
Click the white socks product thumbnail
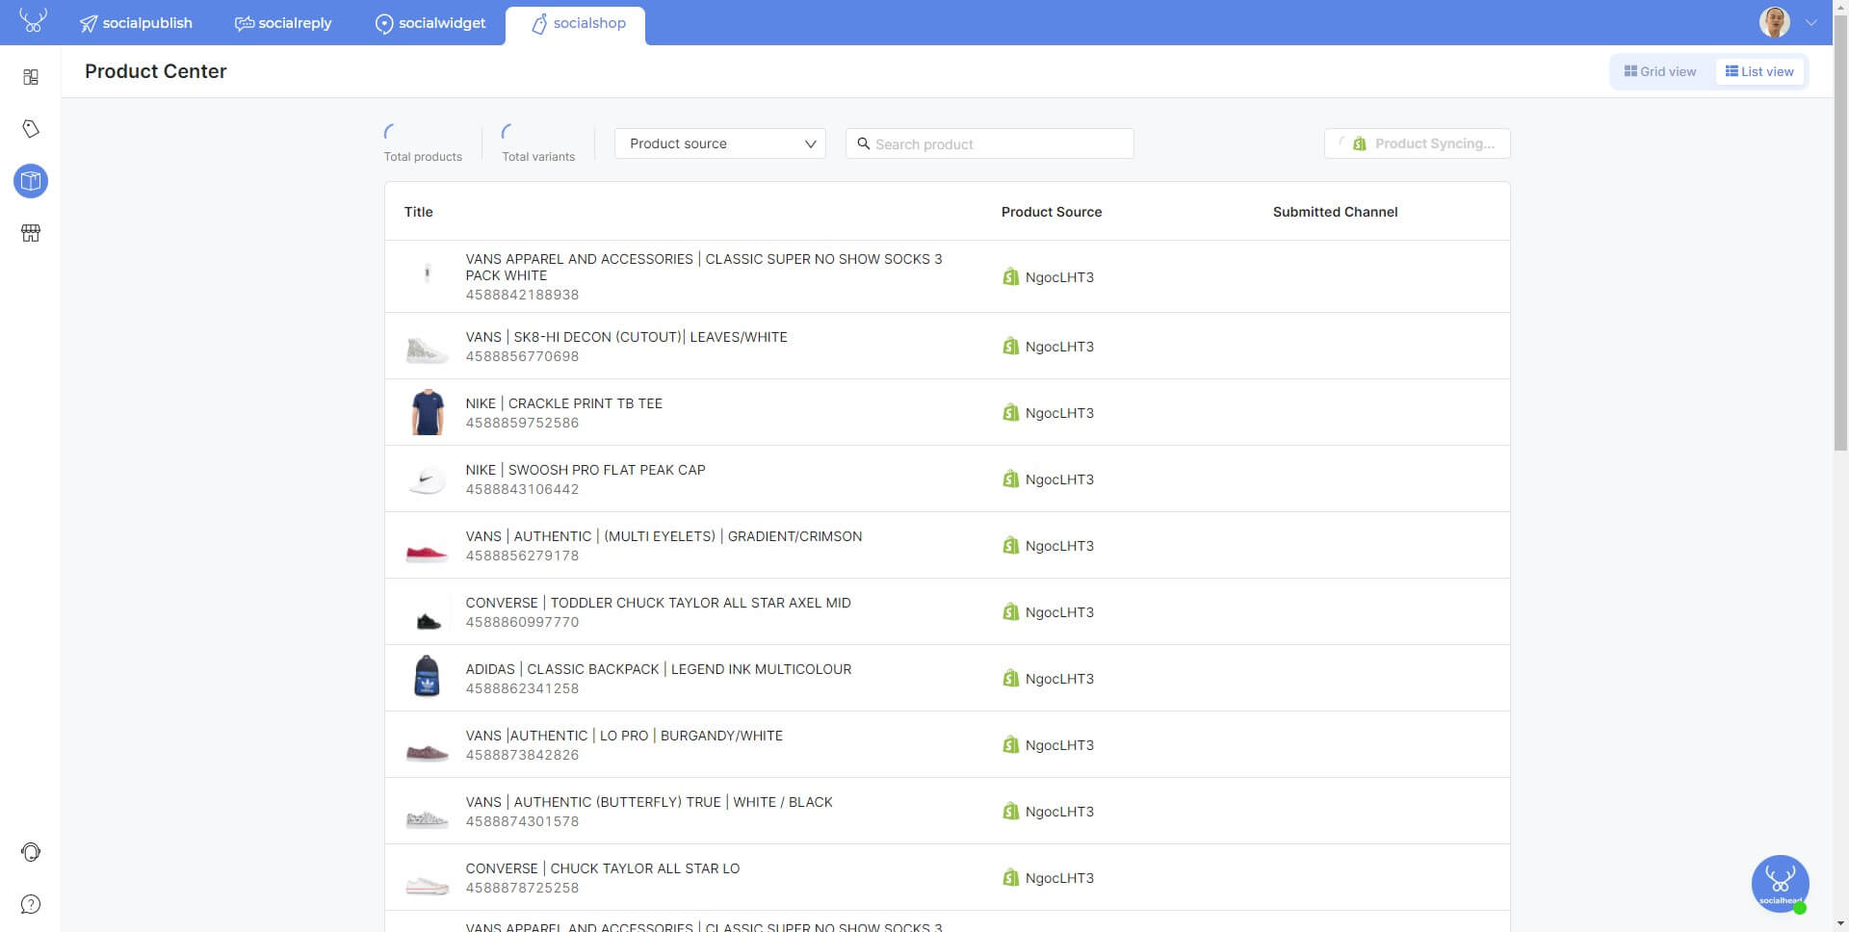click(427, 273)
